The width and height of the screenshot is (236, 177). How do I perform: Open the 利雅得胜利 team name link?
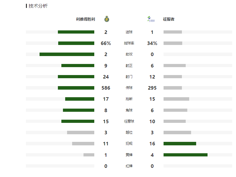pos(85,19)
